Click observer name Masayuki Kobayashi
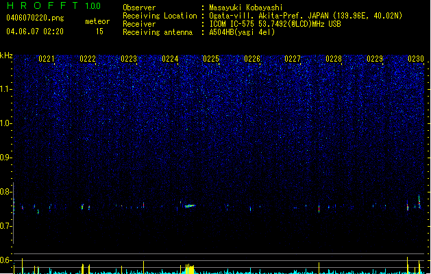The width and height of the screenshot is (431, 274). (246, 8)
